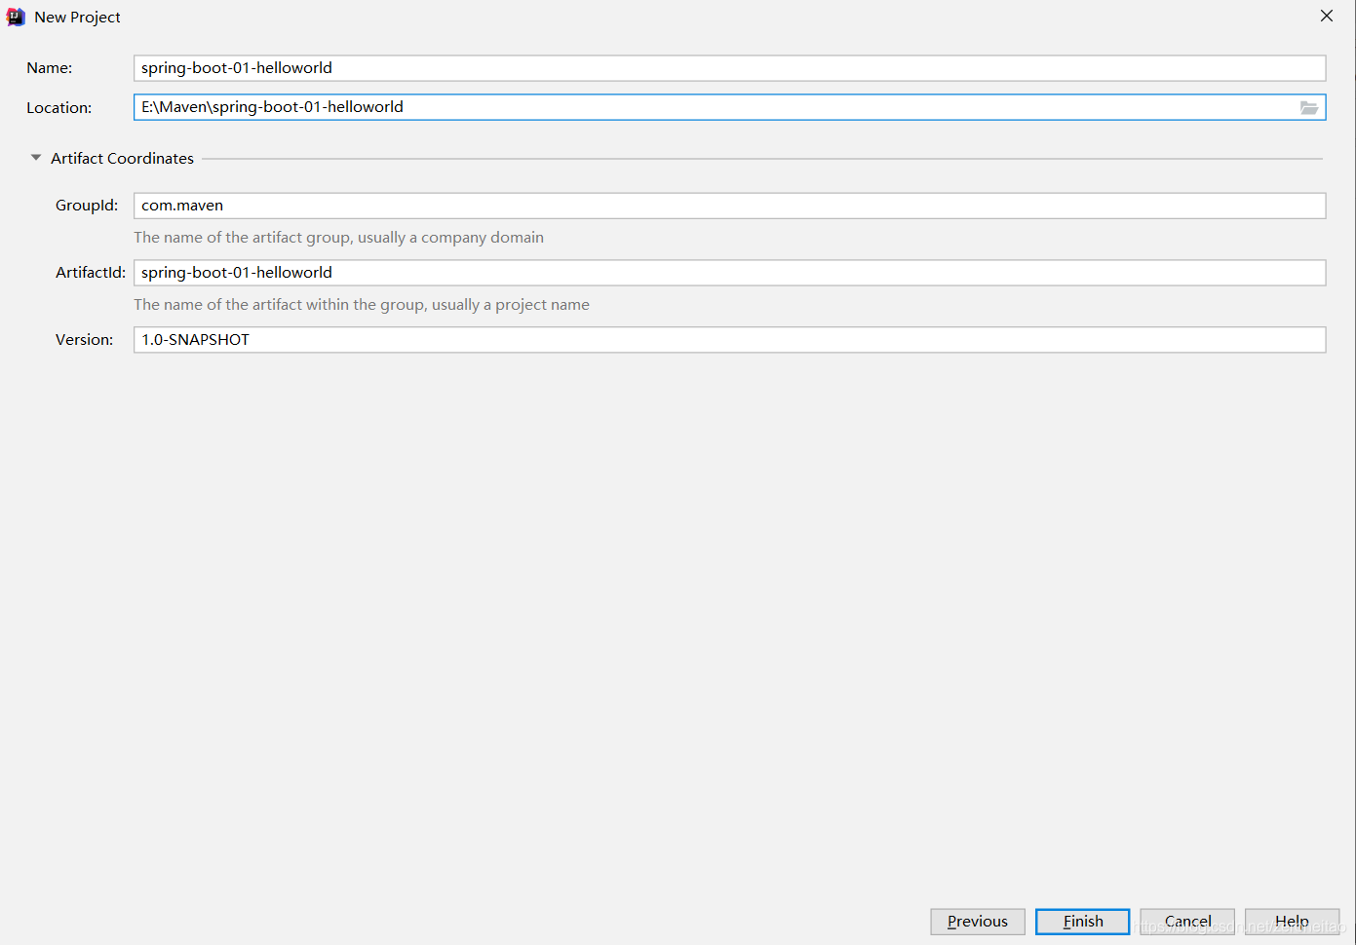
Task: Click the 'ArtifactId:' label
Action: coord(91,273)
